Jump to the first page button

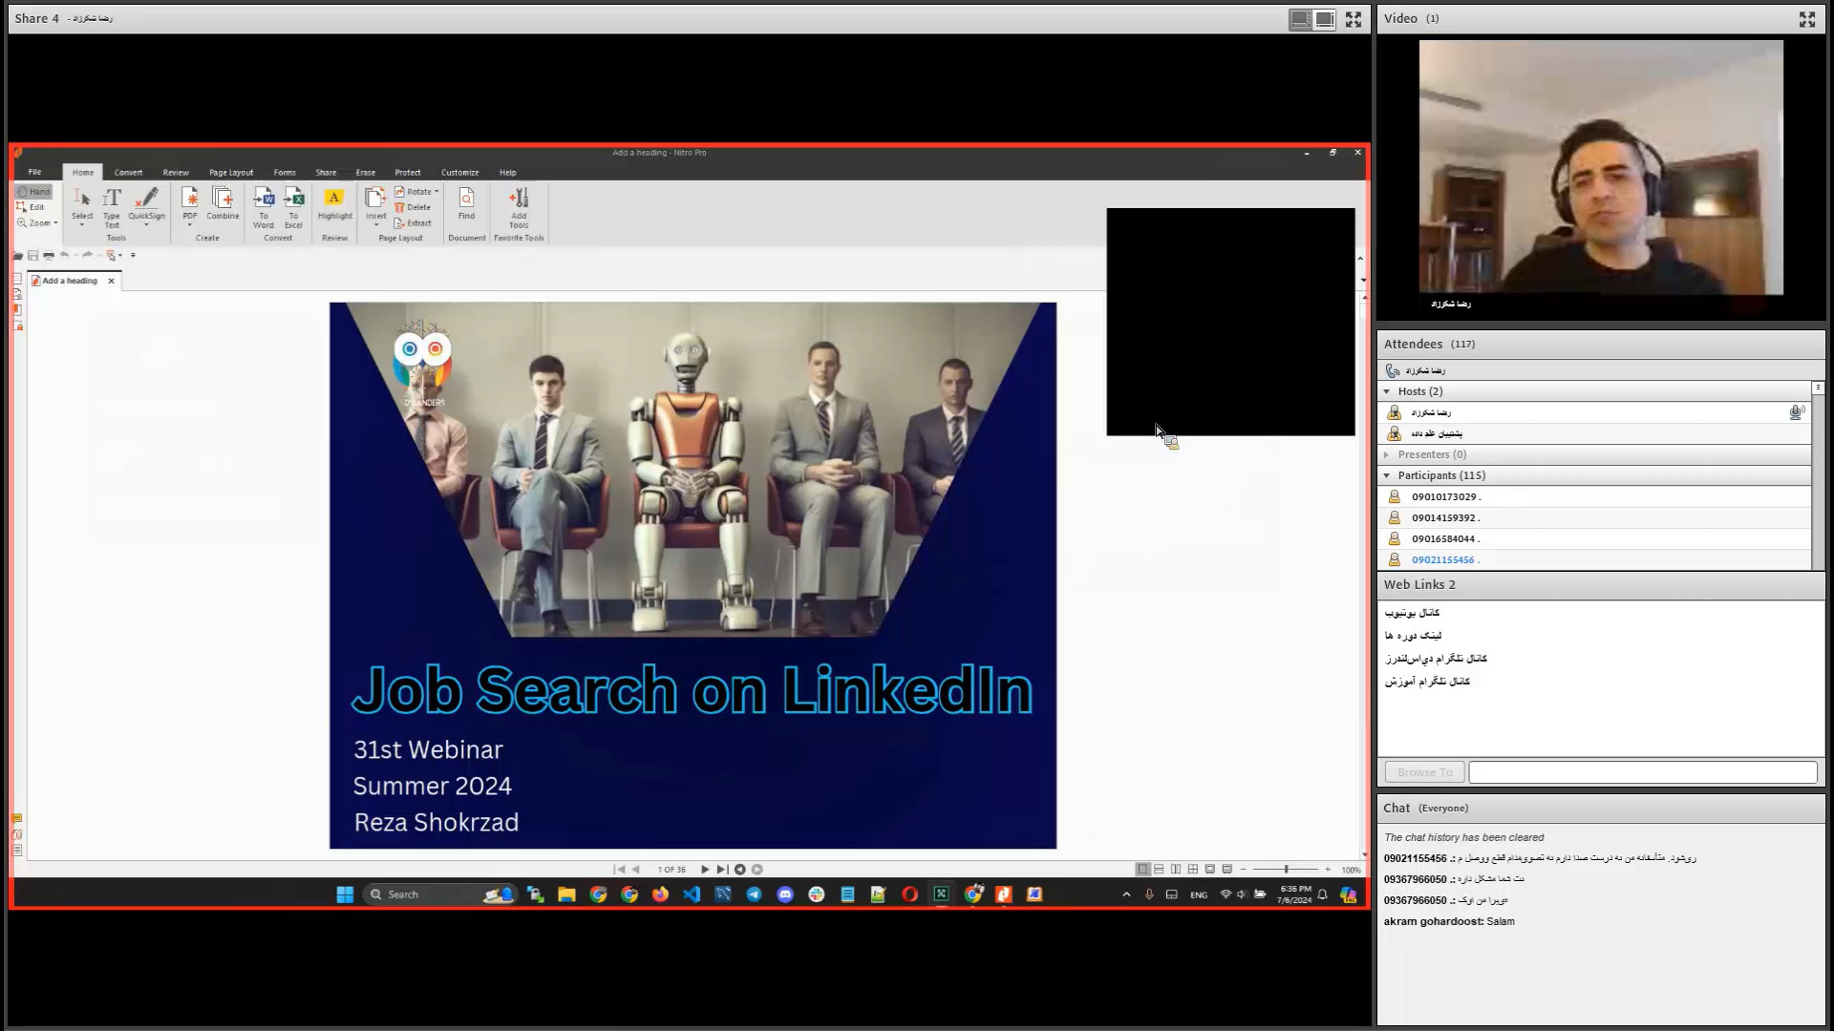coord(619,870)
